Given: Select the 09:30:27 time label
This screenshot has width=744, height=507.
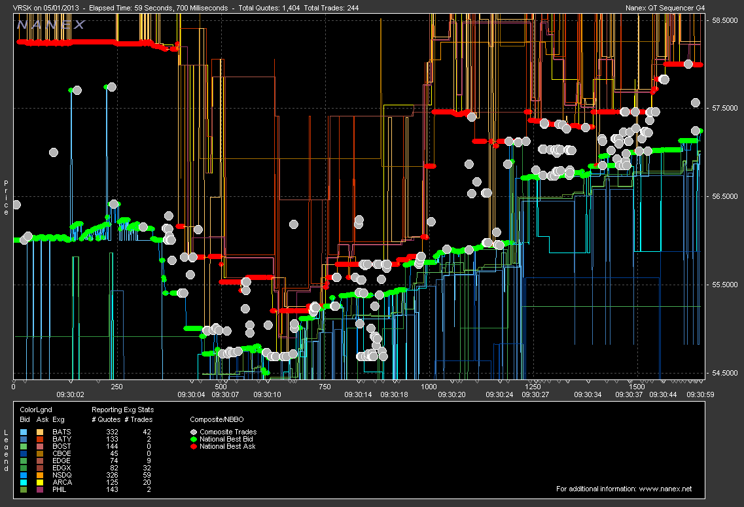Looking at the screenshot, I should [535, 394].
